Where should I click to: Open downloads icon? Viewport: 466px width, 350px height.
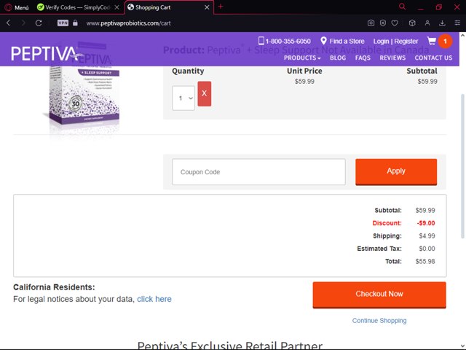pos(442,23)
